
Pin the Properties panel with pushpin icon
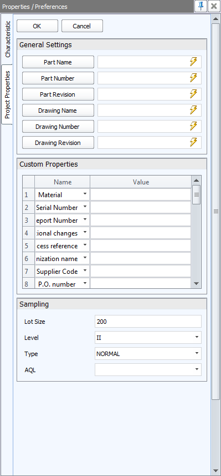[201, 6]
